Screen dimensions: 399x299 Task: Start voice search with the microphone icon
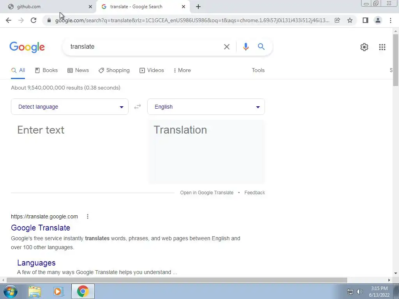245,47
